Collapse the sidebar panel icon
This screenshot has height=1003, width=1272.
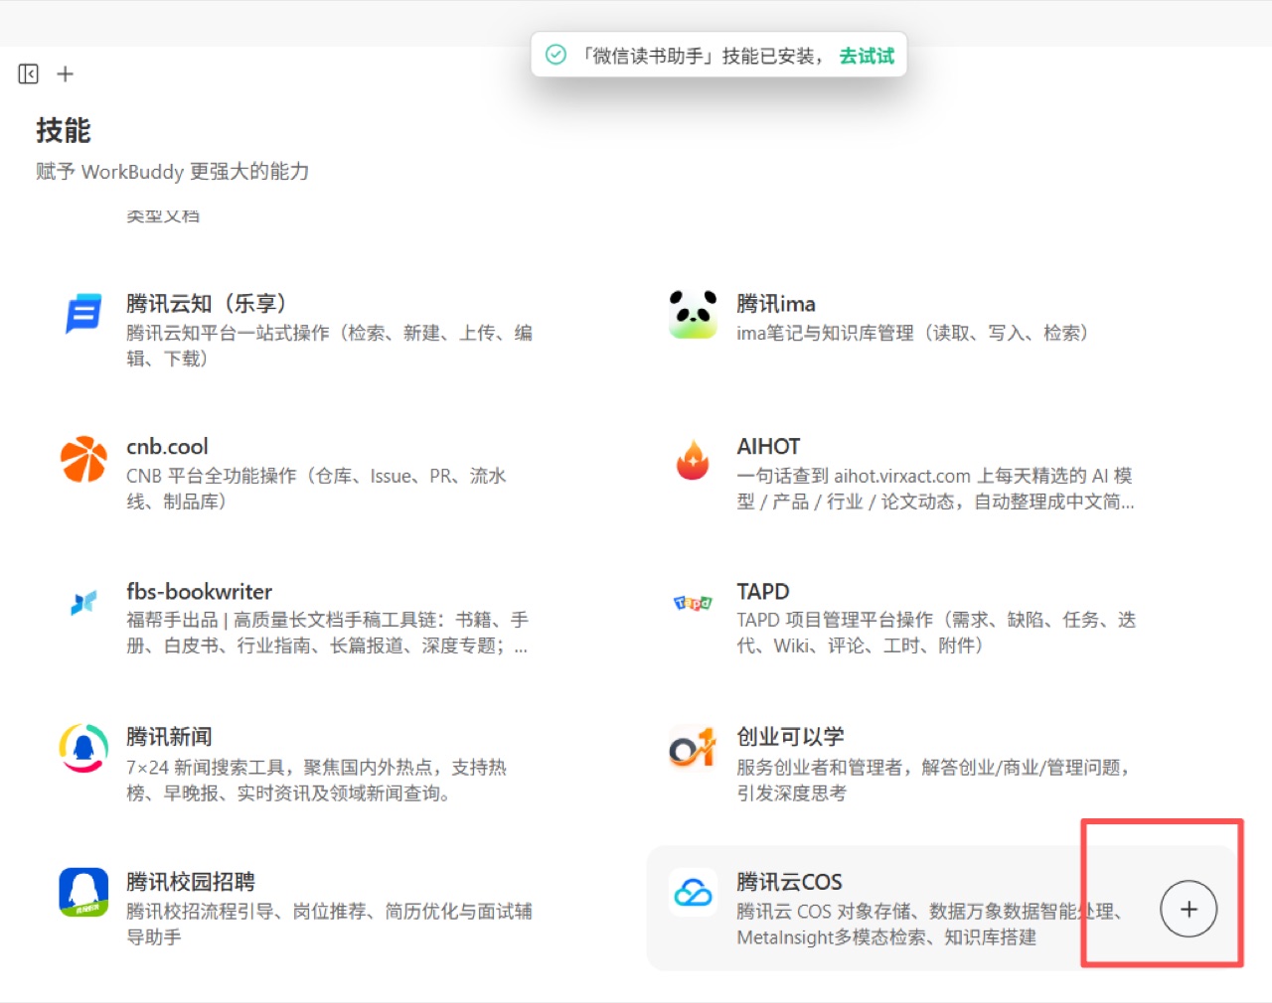pyautogui.click(x=28, y=73)
